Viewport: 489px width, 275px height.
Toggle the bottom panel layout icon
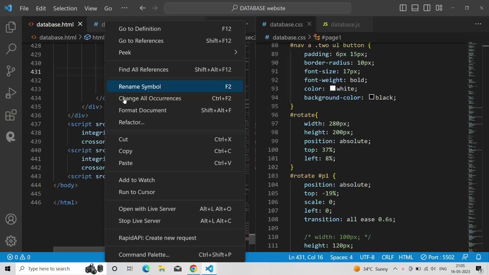pos(415,8)
